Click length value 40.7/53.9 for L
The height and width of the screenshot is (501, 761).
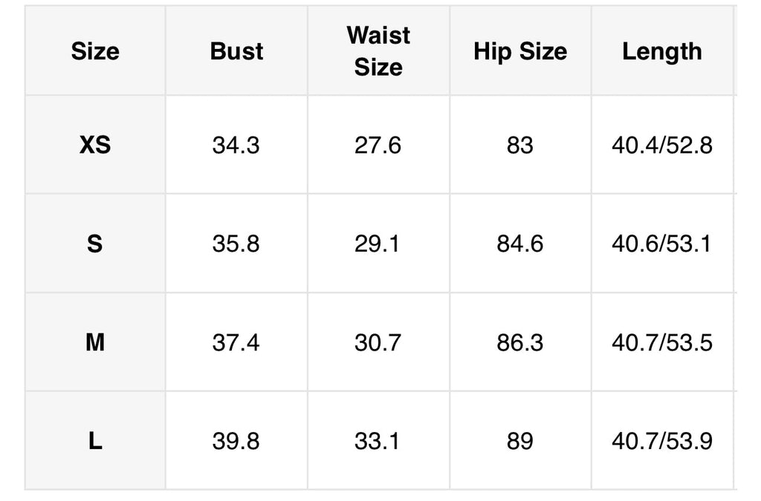click(x=662, y=441)
